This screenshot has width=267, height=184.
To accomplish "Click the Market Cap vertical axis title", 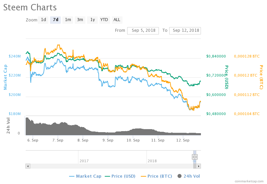I will 5,77.
